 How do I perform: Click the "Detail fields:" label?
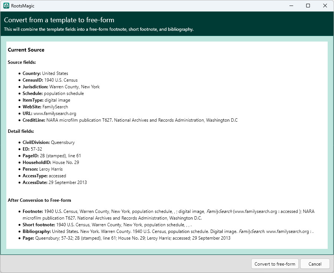21,131
